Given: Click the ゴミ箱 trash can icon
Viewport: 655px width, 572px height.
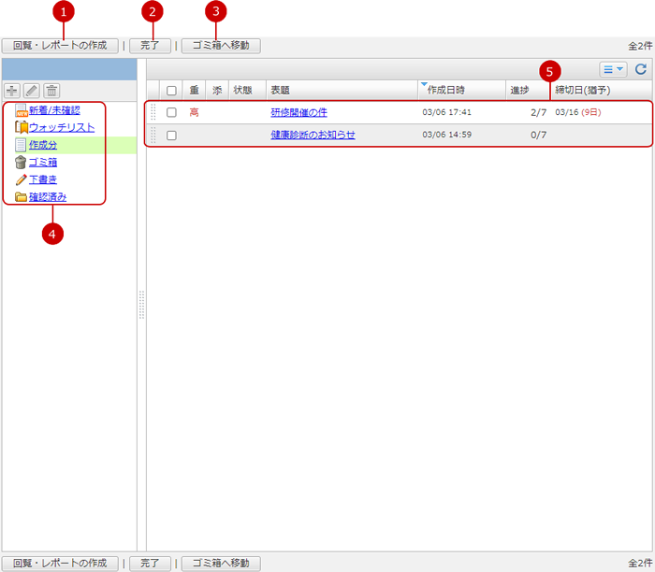Looking at the screenshot, I should [21, 163].
